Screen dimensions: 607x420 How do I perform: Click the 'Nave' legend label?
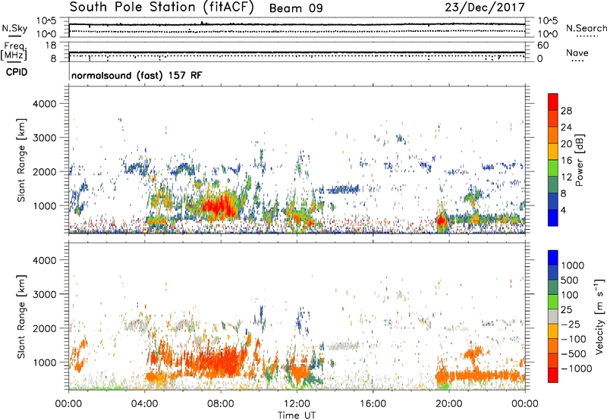coord(577,52)
